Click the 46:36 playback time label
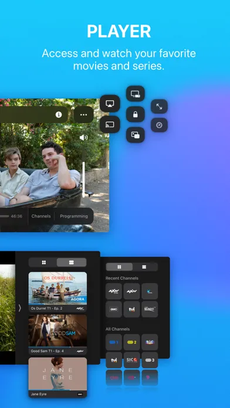 click(16, 216)
